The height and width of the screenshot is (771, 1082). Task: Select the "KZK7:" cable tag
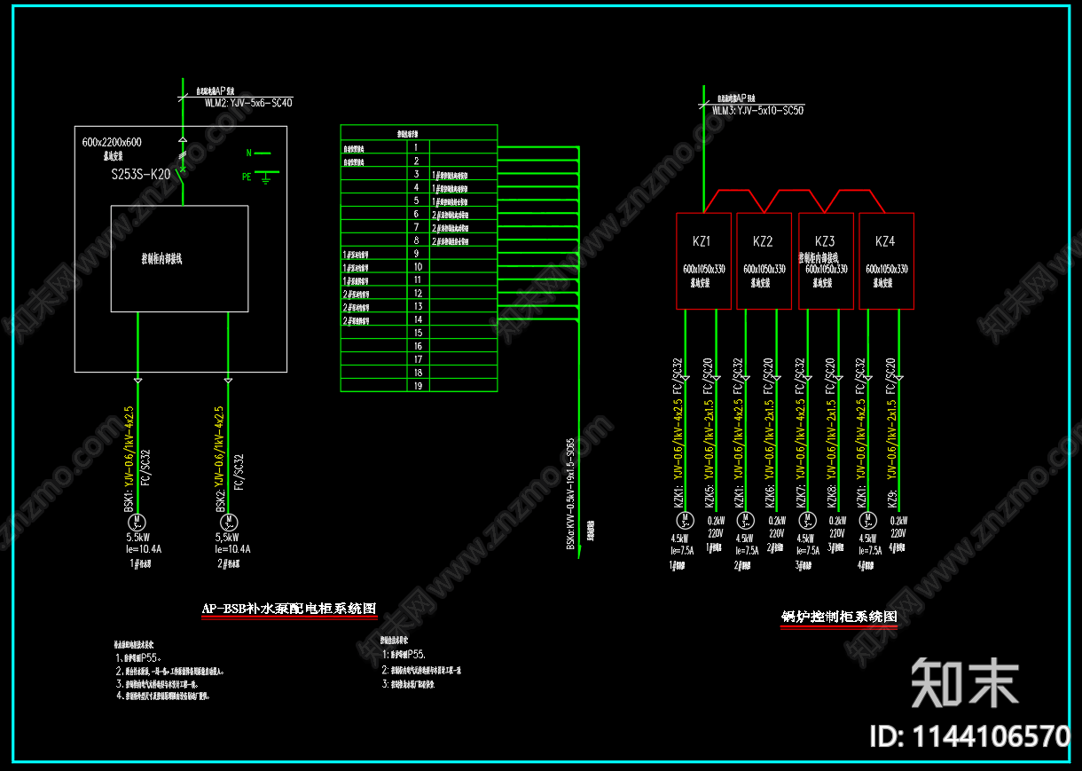[x=800, y=498]
